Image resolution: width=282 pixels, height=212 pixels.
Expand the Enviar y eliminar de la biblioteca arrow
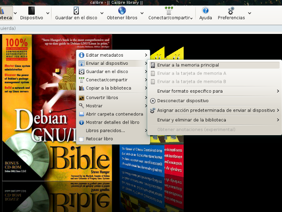point(278,120)
